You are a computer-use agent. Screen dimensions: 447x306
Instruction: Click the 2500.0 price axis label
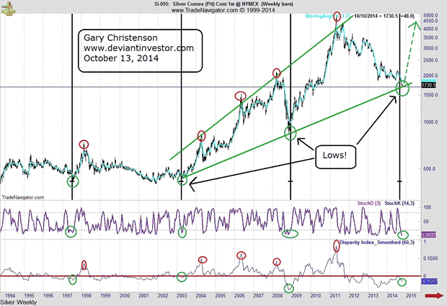click(x=430, y=60)
